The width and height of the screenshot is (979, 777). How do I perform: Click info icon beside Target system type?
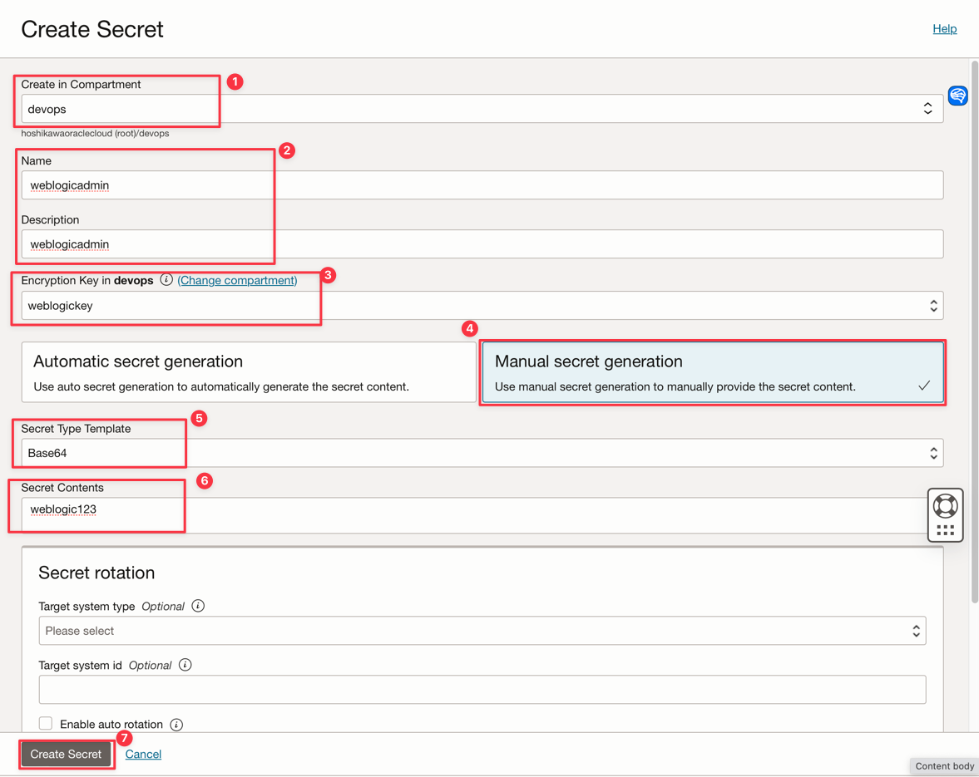198,606
